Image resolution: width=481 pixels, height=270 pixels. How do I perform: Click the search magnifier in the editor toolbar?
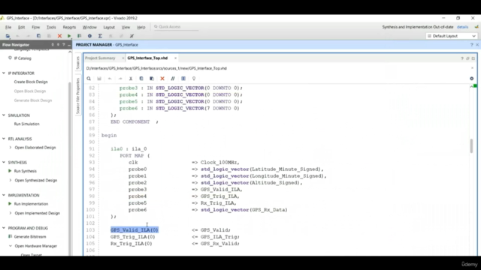[x=89, y=79]
